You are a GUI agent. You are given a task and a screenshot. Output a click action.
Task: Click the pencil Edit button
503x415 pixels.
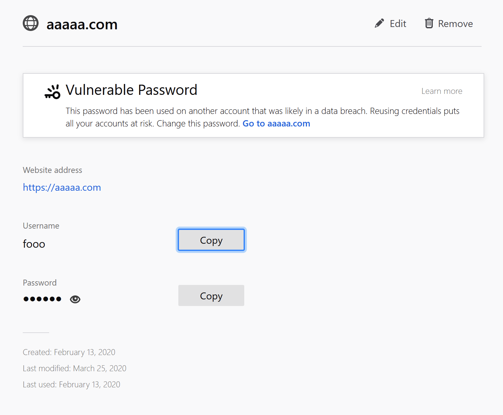391,24
